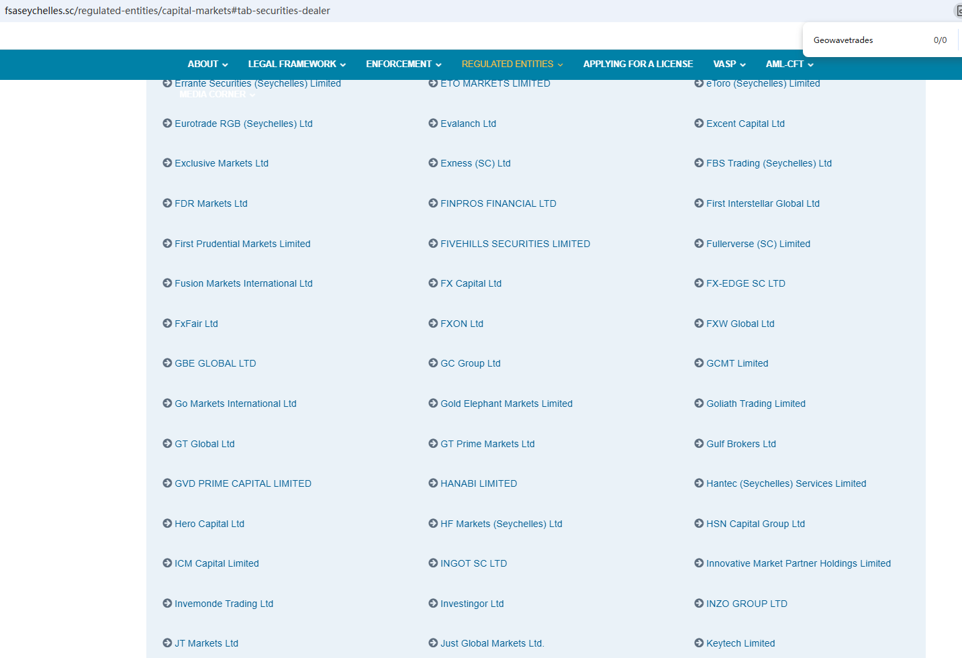Image resolution: width=962 pixels, height=658 pixels.
Task: Expand the REGULATED ENTITIES dropdown menu
Action: coord(512,64)
